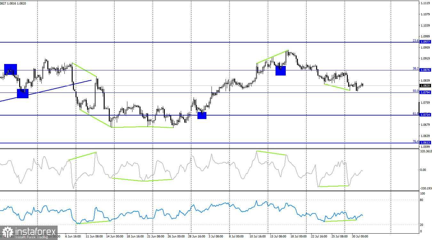Click the 20 level on RSI scale
This screenshot has width=432, height=240.
coord(422,225)
